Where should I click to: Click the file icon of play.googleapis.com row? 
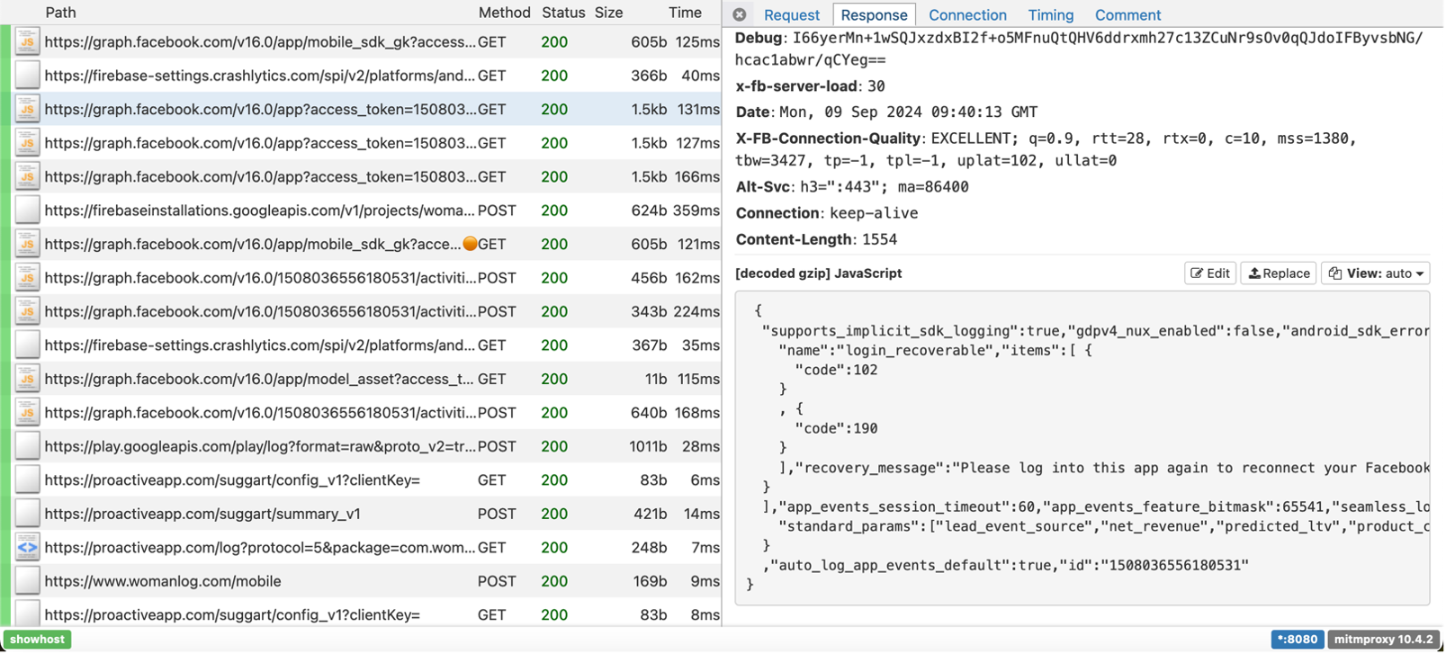click(27, 446)
